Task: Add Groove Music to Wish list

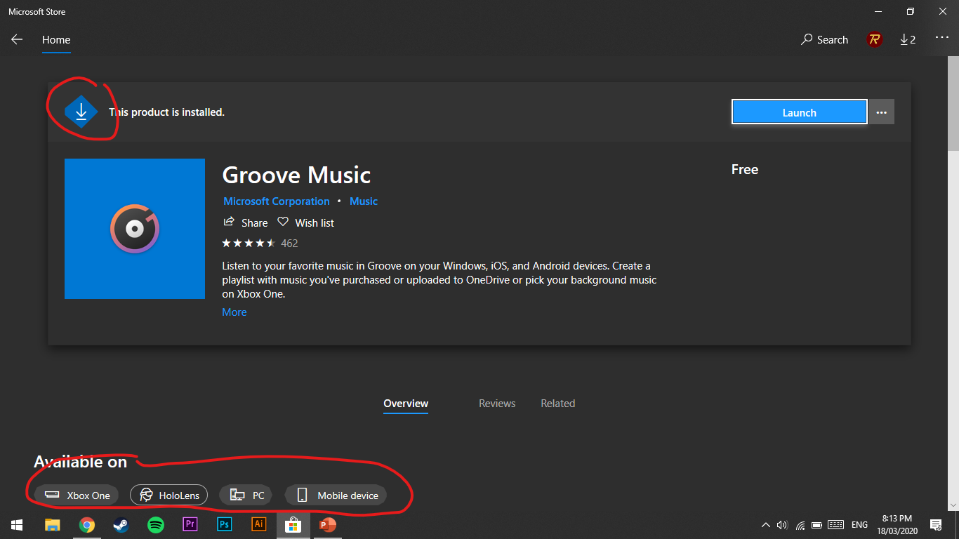Action: 305,222
